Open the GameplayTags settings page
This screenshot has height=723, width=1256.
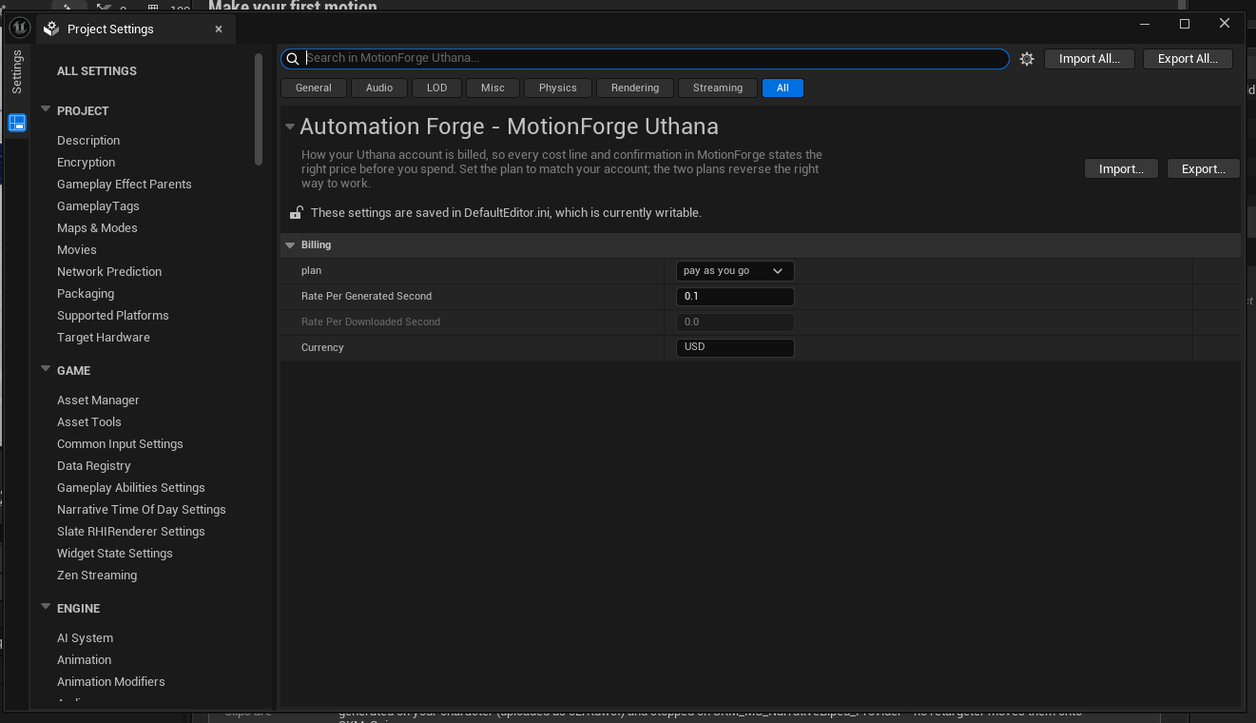pyautogui.click(x=98, y=206)
